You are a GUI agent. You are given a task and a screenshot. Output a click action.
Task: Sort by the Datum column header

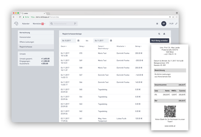click(x=64, y=46)
